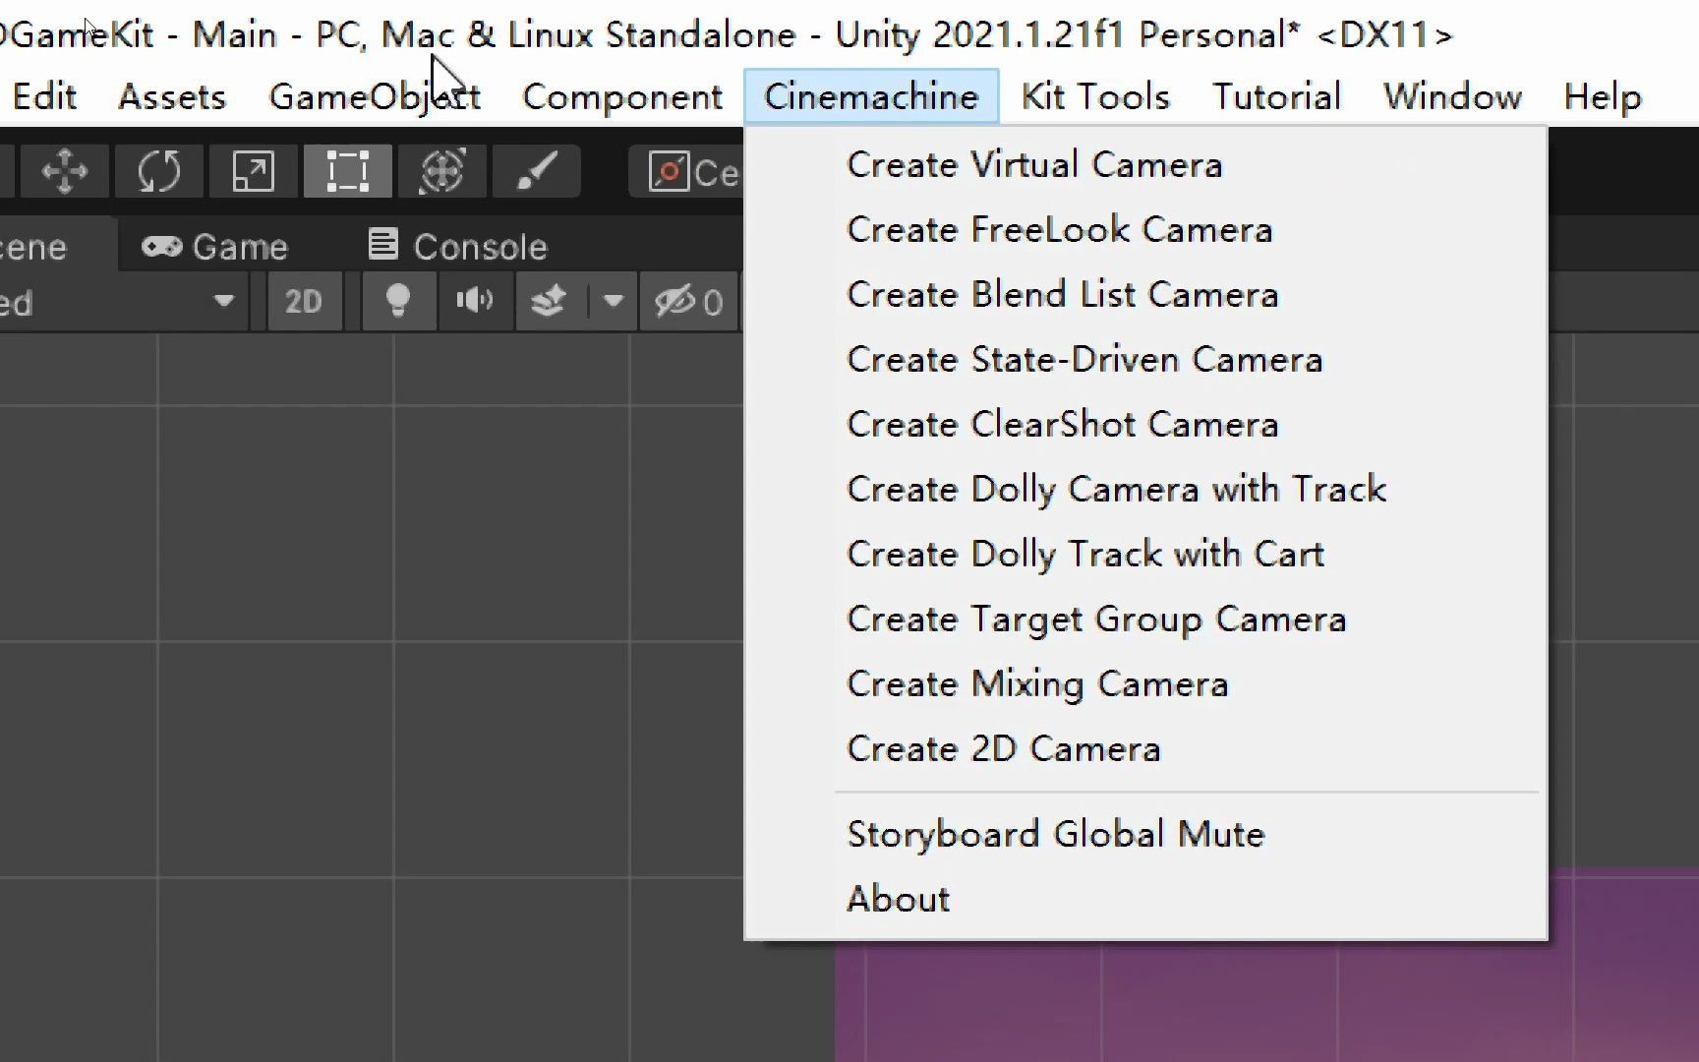The width and height of the screenshot is (1699, 1062).
Task: Select the custom editor Paint tool
Action: (x=536, y=171)
